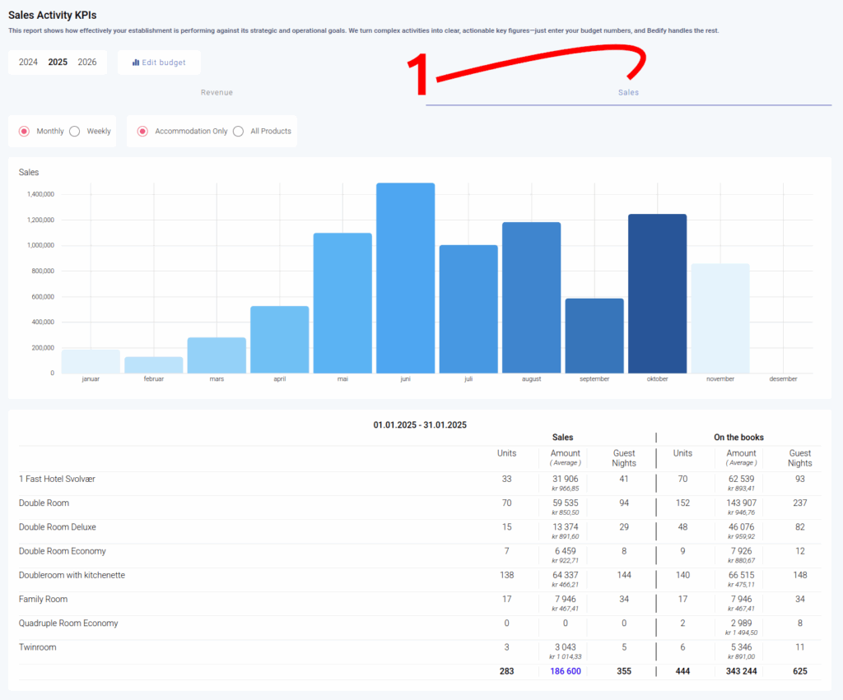The height and width of the screenshot is (700, 843).
Task: Choose the Weekly radio button
Action: [75, 132]
